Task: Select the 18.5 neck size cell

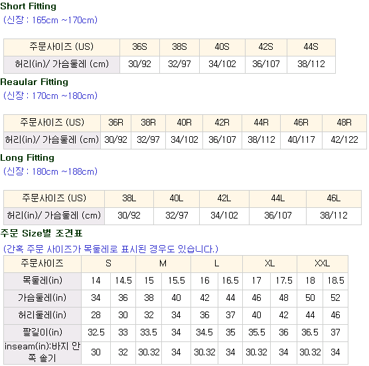Action: tap(335, 281)
